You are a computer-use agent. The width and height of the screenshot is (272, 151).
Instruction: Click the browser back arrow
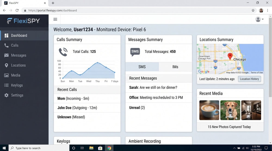[x=4, y=10]
